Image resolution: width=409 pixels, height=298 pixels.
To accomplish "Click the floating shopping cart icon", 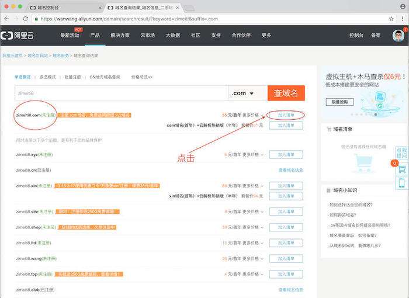I will click(x=402, y=169).
